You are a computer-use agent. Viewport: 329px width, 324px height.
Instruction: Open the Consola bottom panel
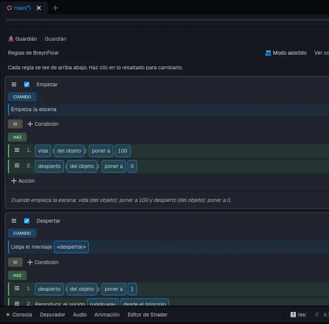click(22, 315)
